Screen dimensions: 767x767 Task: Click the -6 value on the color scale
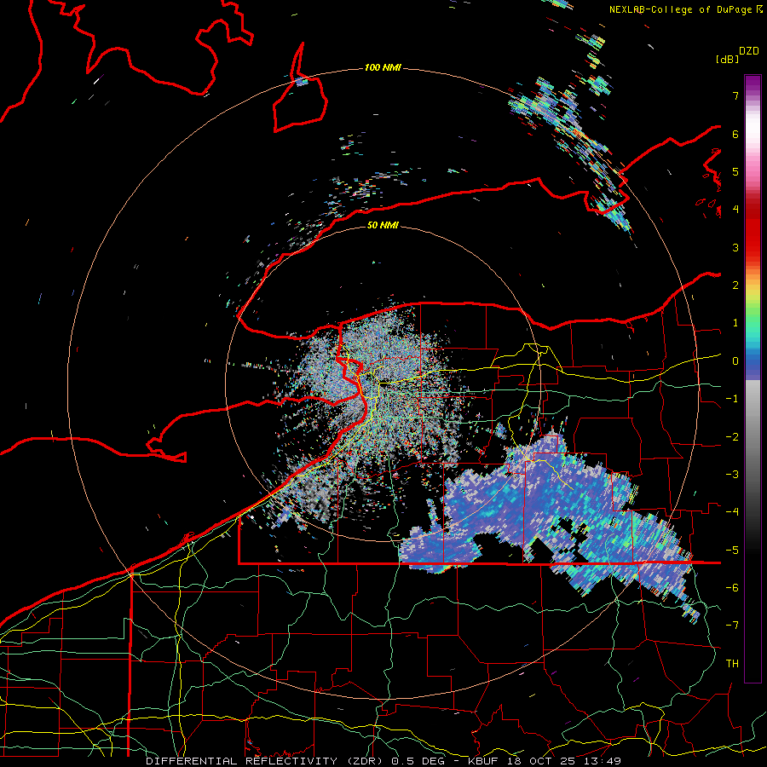732,588
